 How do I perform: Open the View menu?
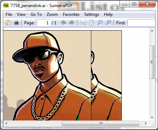[21, 14]
